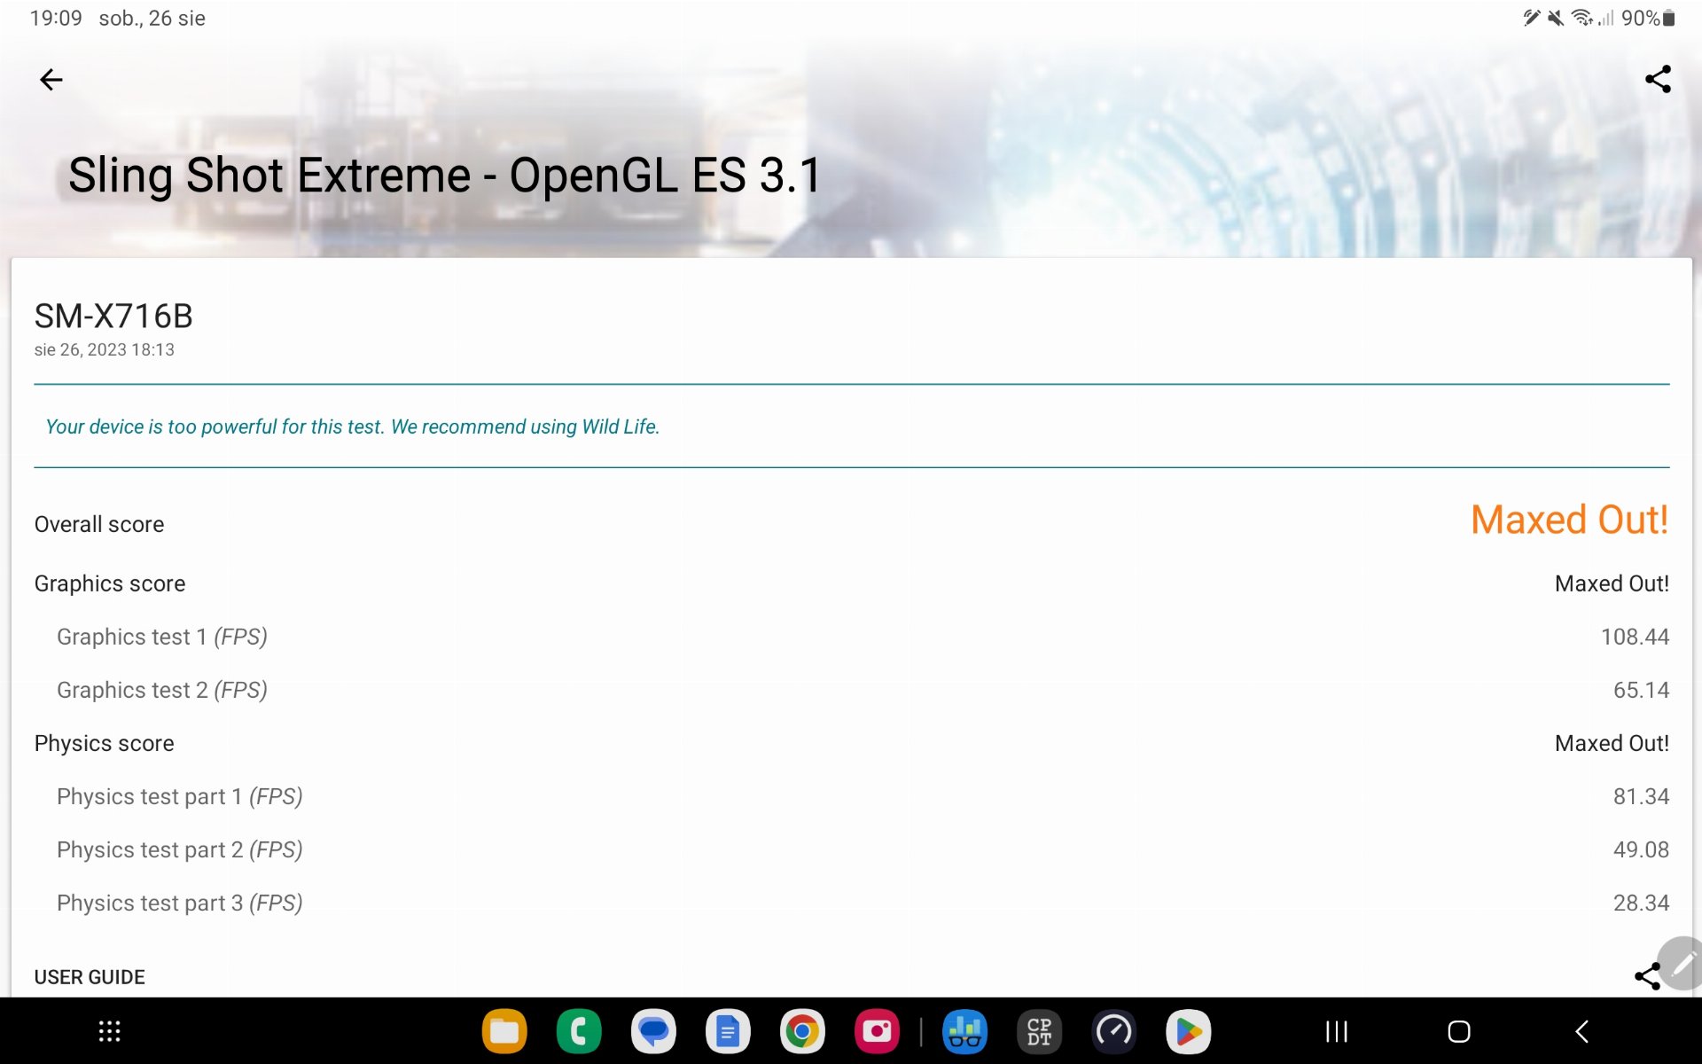The image size is (1702, 1064).
Task: Open 3DMark speedometer app in taskbar
Action: point(1113,1031)
